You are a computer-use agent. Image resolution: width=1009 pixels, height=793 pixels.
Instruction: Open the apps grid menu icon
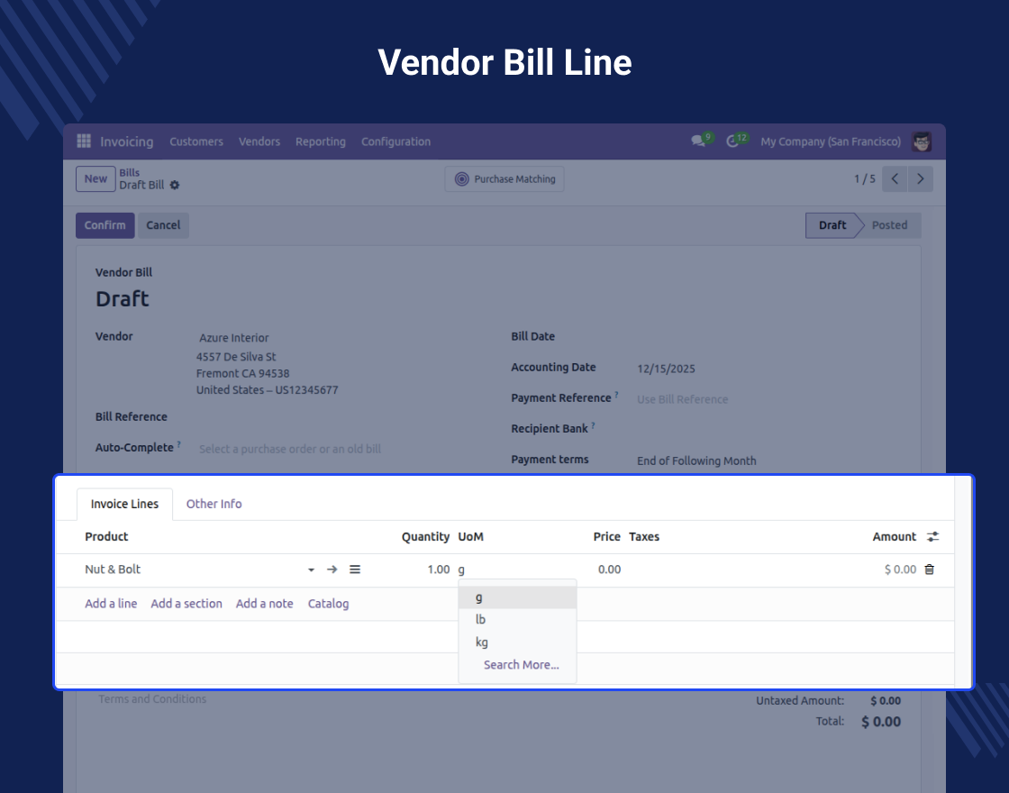click(x=84, y=141)
